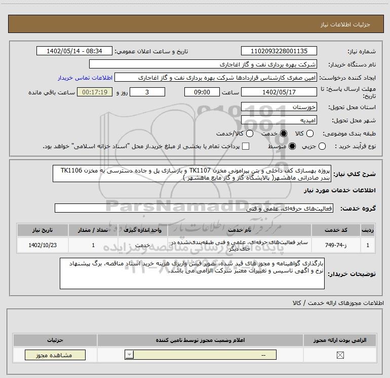Click the تعداد / مقدار column header
390x378 pixels.
click(x=93, y=230)
